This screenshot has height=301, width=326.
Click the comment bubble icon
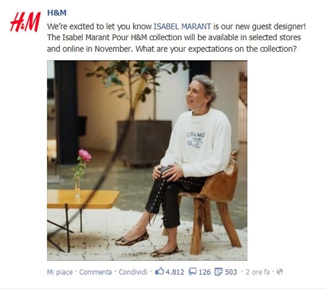(192, 272)
